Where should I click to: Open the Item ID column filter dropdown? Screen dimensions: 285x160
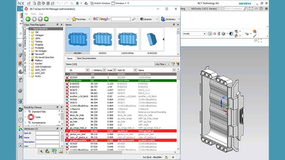[x=135, y=70]
